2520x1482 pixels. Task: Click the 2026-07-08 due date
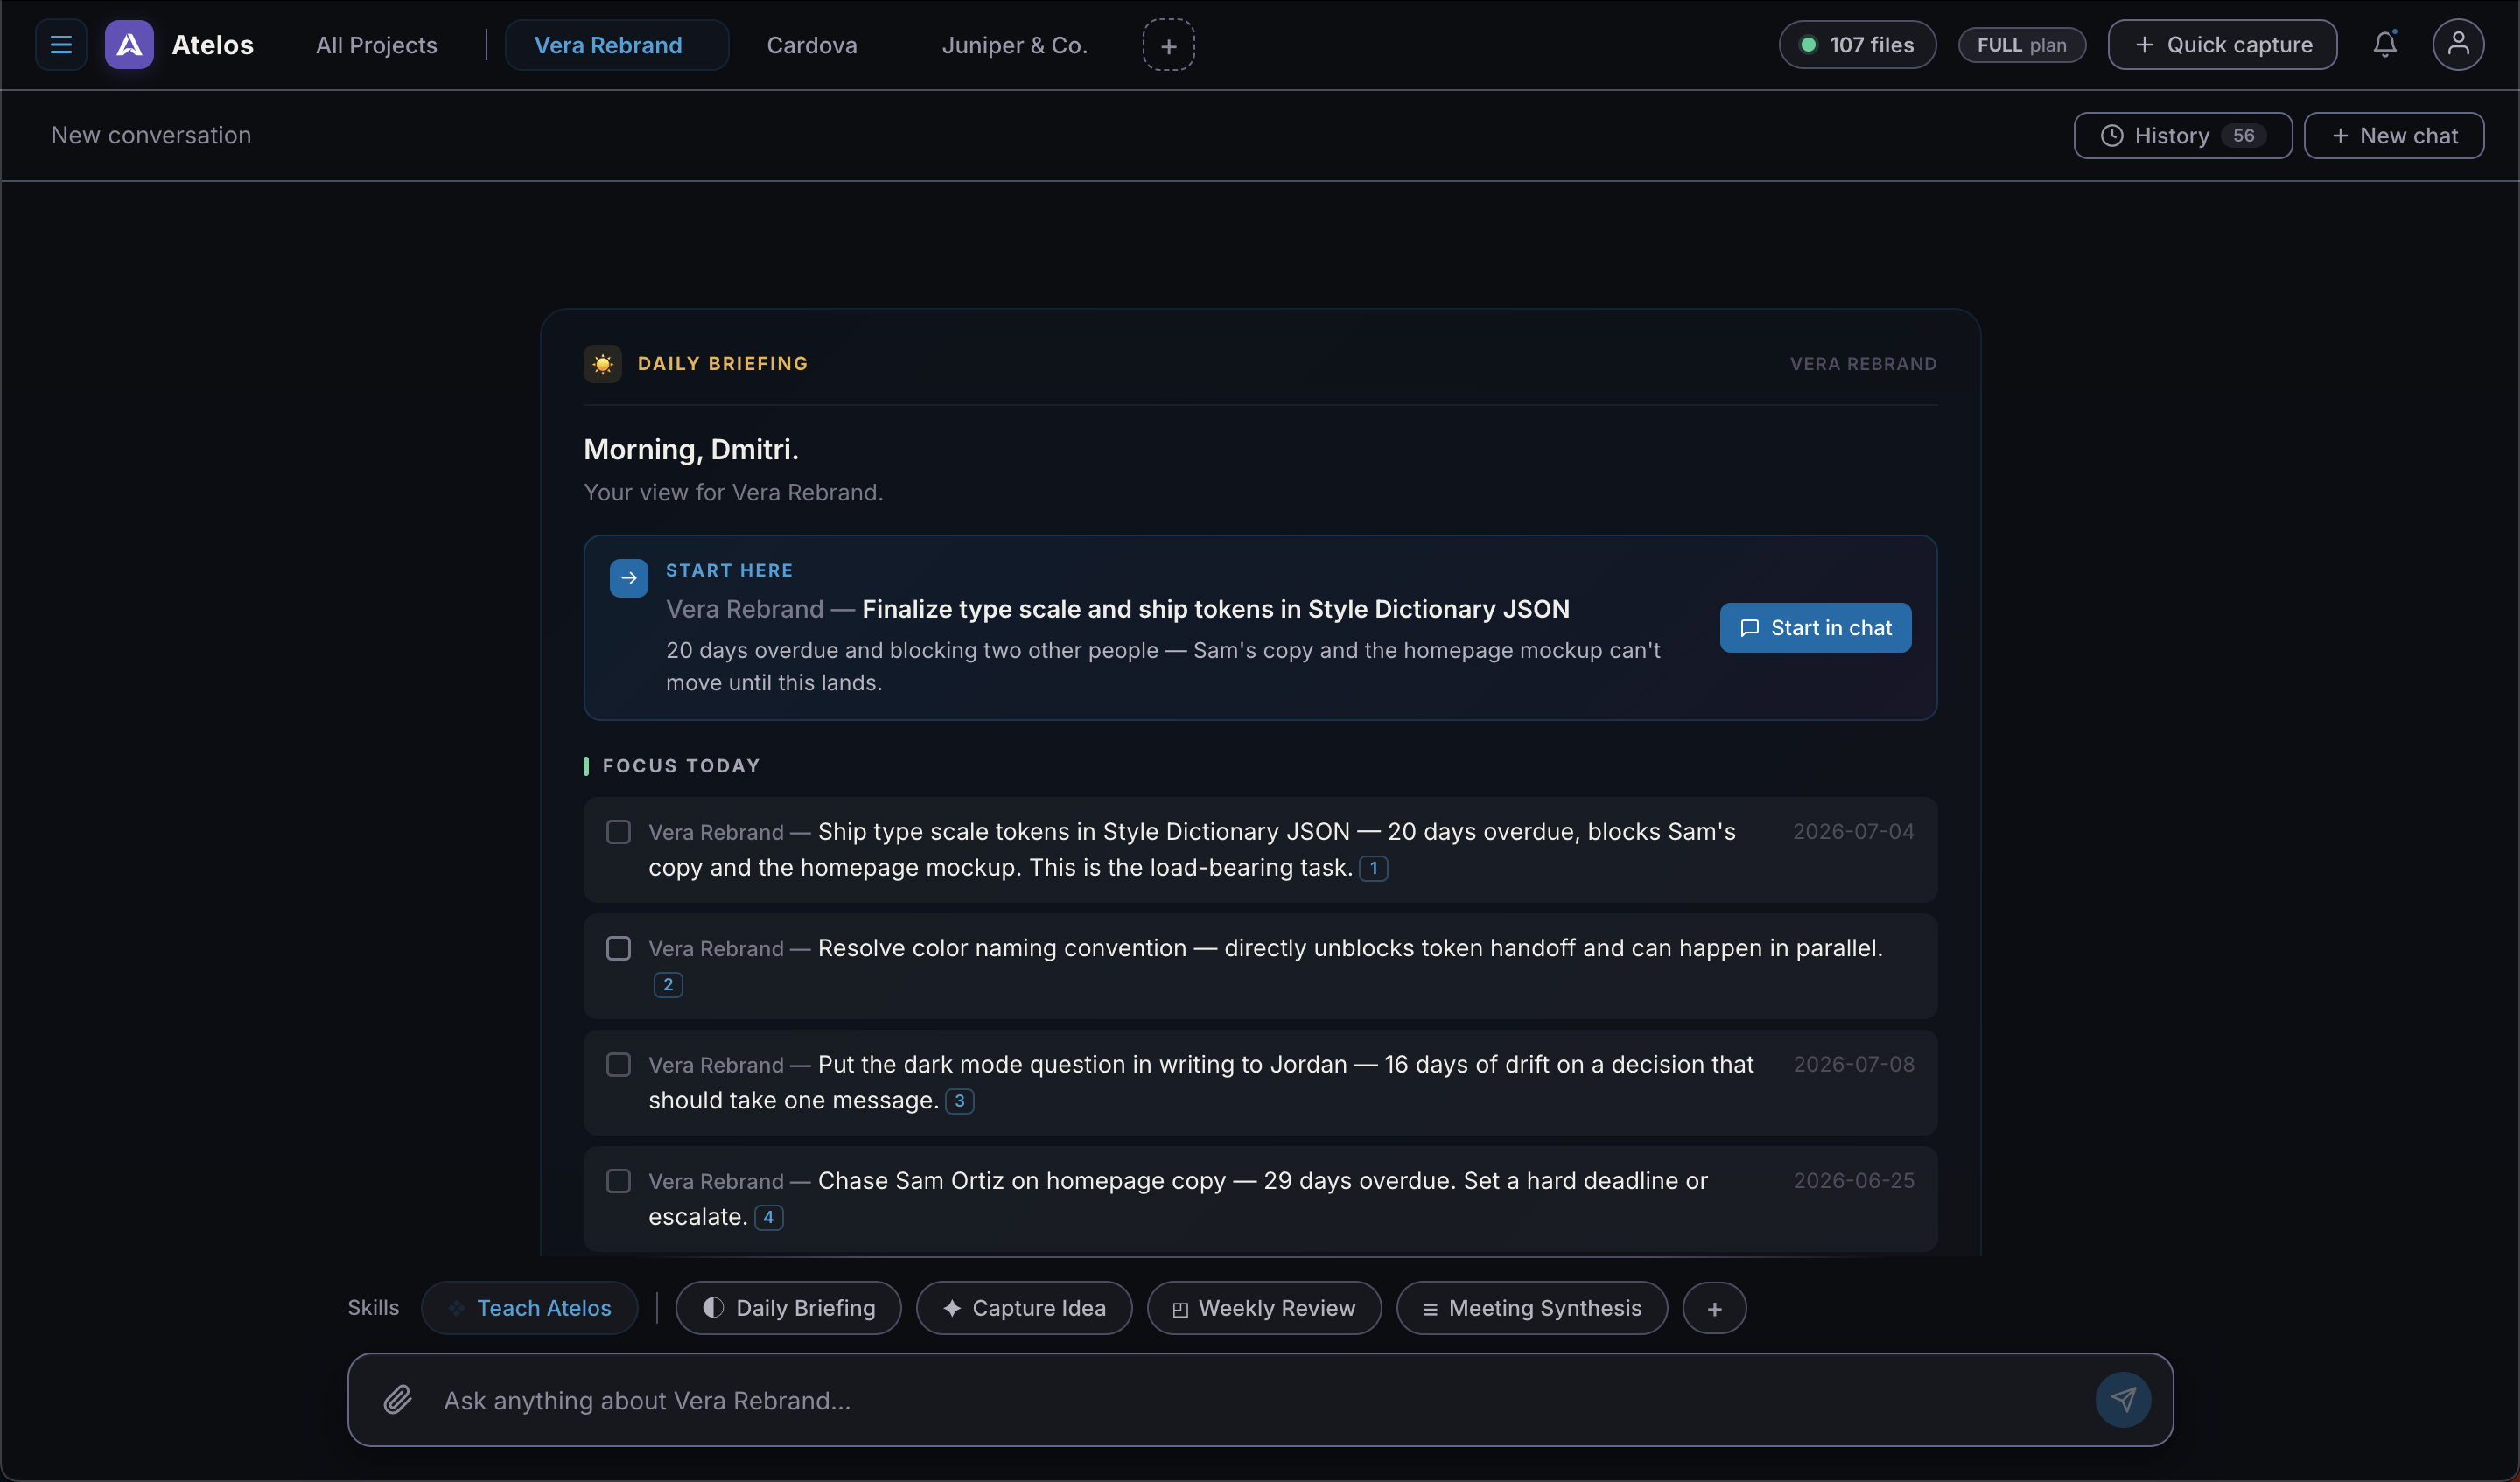[x=1853, y=1065]
